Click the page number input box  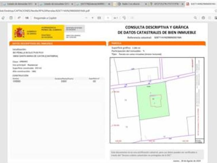(108, 18)
